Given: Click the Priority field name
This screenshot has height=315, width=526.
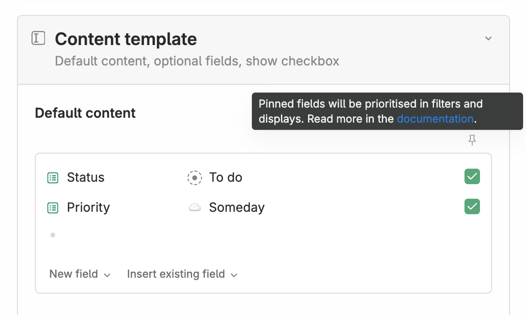Looking at the screenshot, I should 88,208.
